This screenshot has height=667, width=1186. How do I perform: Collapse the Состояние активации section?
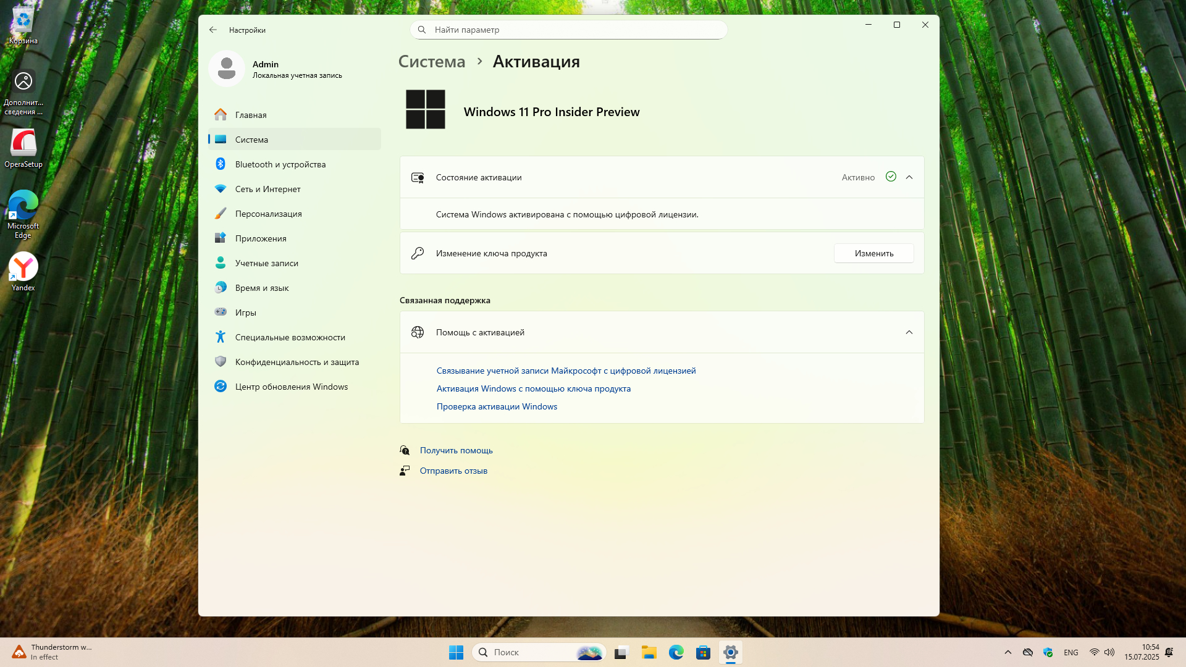coord(909,177)
